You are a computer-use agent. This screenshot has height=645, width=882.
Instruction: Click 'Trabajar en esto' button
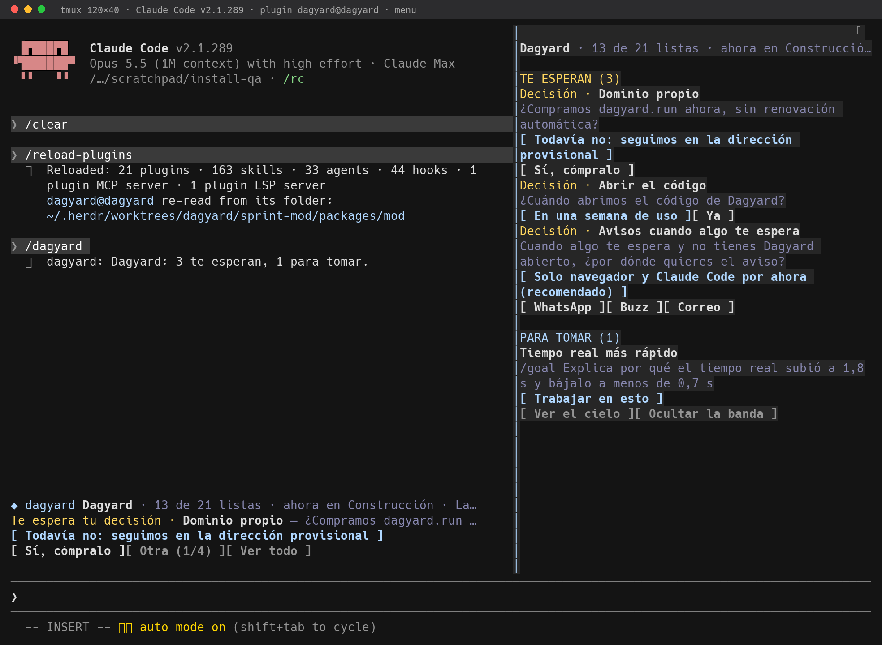click(592, 399)
